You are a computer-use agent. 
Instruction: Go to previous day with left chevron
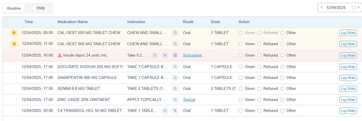[x=322, y=8]
